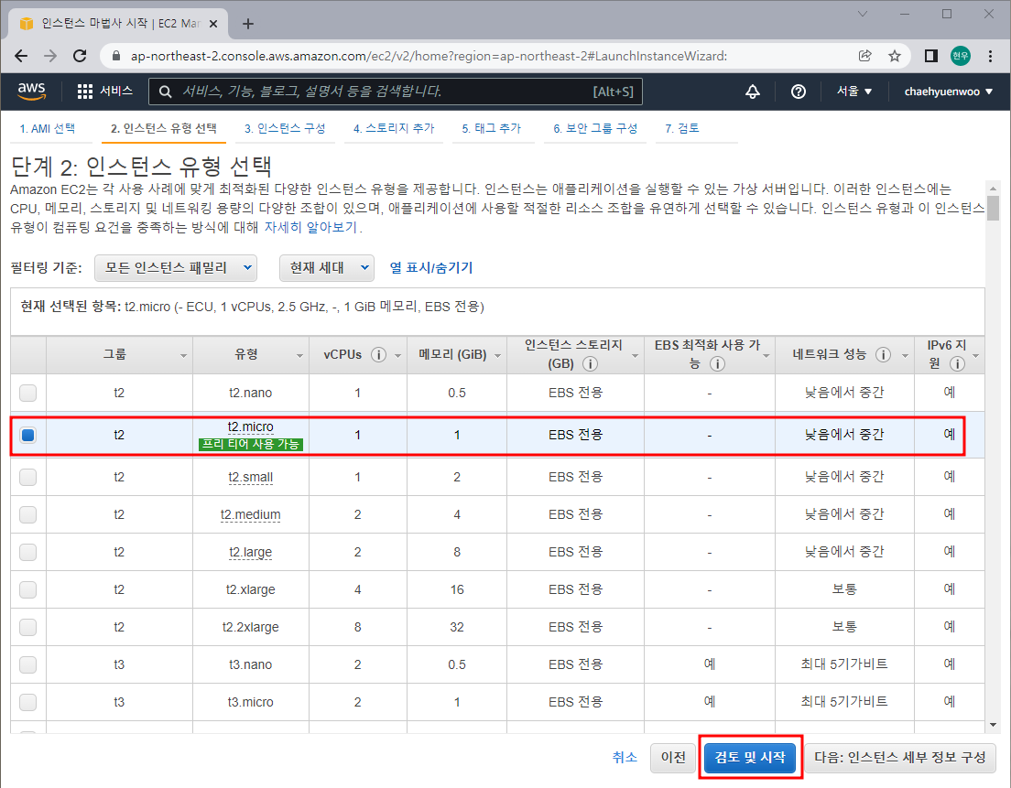Click the 검토 및 시작 button
This screenshot has height=788, width=1011.
pos(750,757)
